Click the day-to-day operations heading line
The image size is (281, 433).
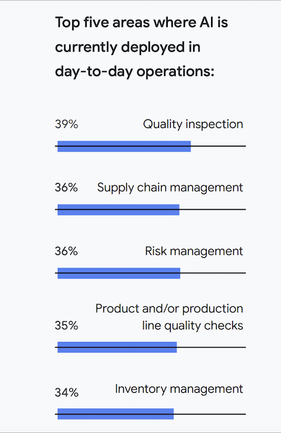[134, 72]
